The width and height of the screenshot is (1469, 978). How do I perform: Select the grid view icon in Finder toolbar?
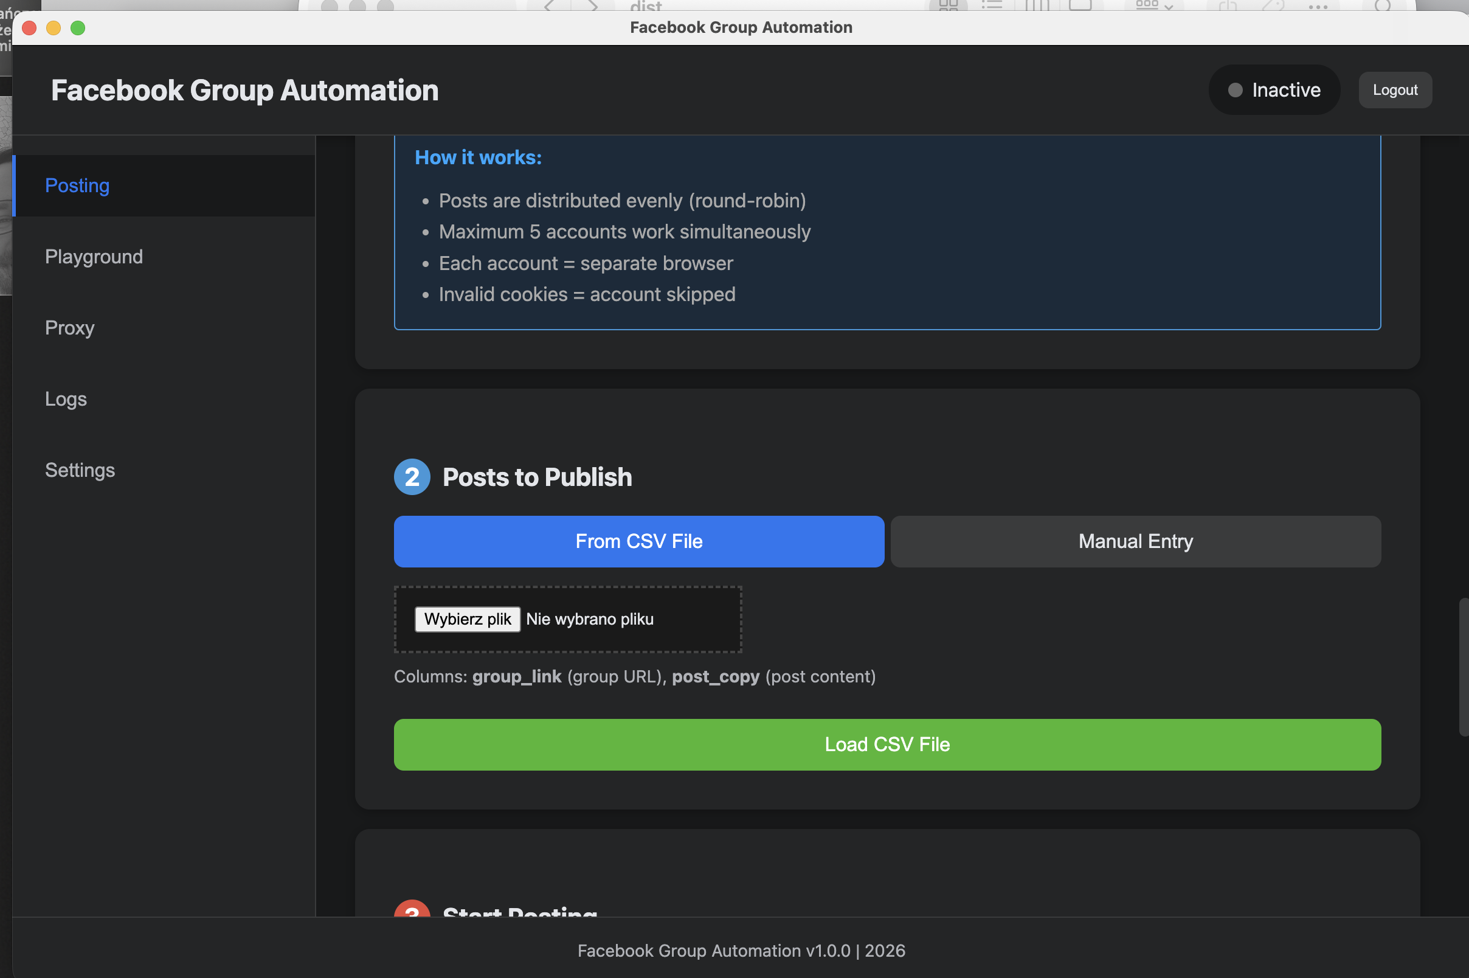click(950, 6)
